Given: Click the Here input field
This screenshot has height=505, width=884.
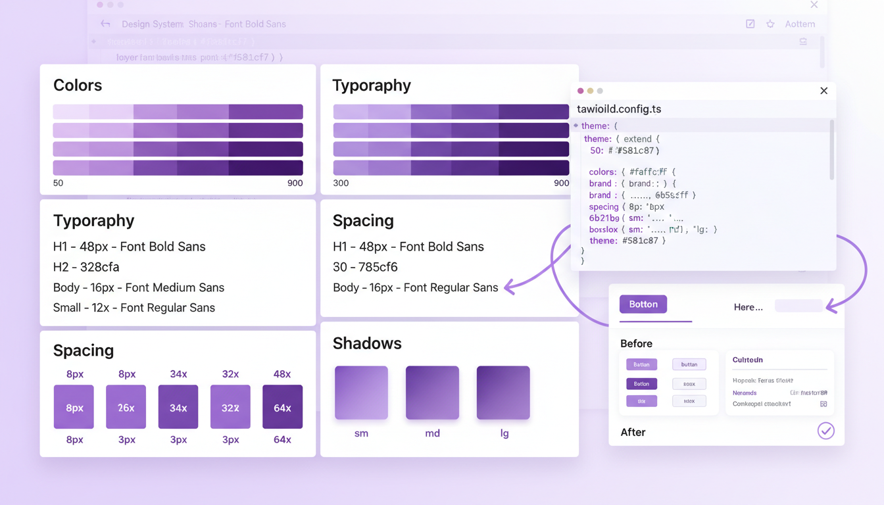Looking at the screenshot, I should [x=798, y=305].
